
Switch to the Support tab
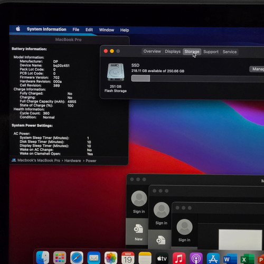211,52
